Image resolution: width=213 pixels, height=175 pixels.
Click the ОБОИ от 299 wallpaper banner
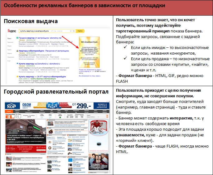[56, 106]
